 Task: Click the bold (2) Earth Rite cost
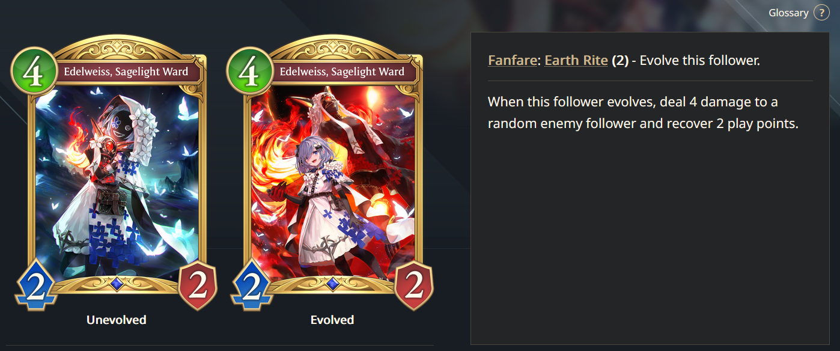click(620, 61)
